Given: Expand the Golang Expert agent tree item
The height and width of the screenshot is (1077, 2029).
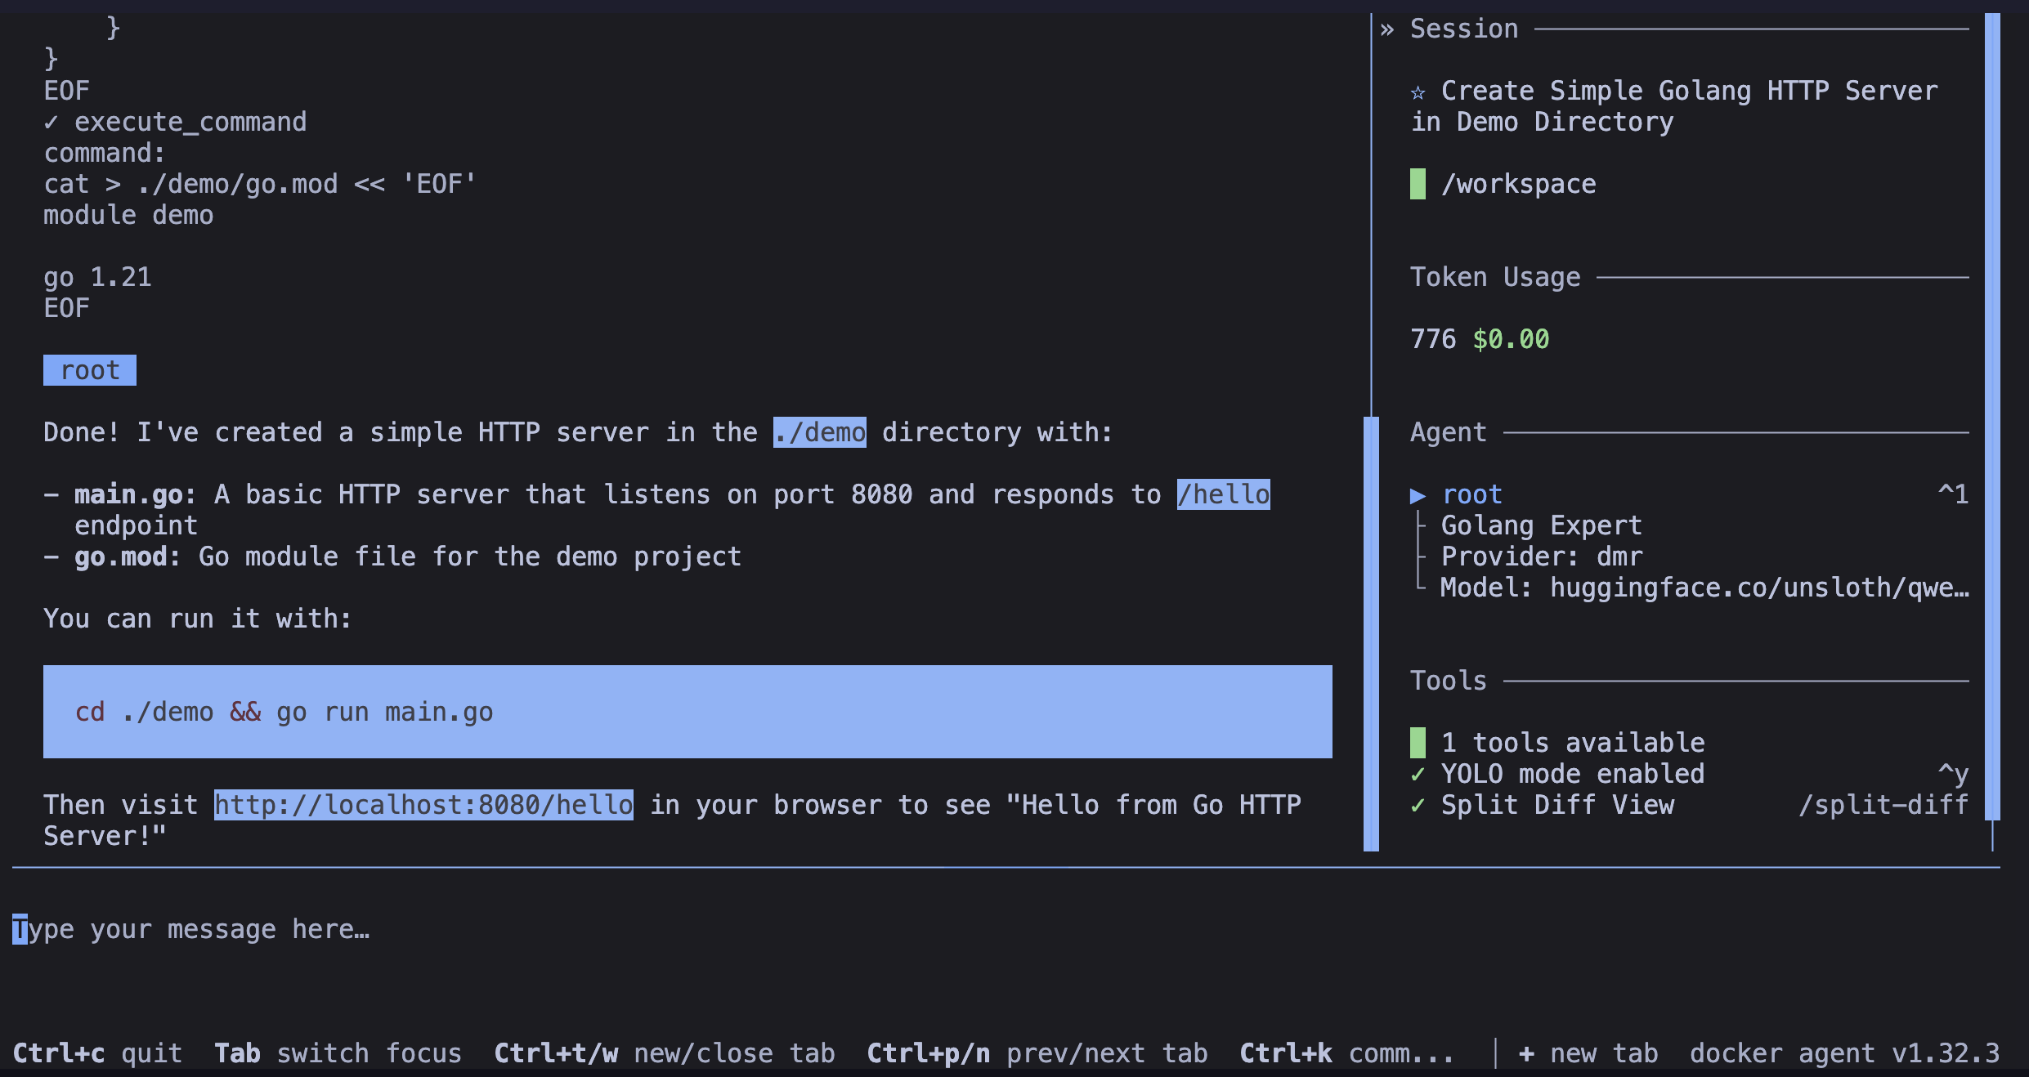Looking at the screenshot, I should (x=1540, y=525).
